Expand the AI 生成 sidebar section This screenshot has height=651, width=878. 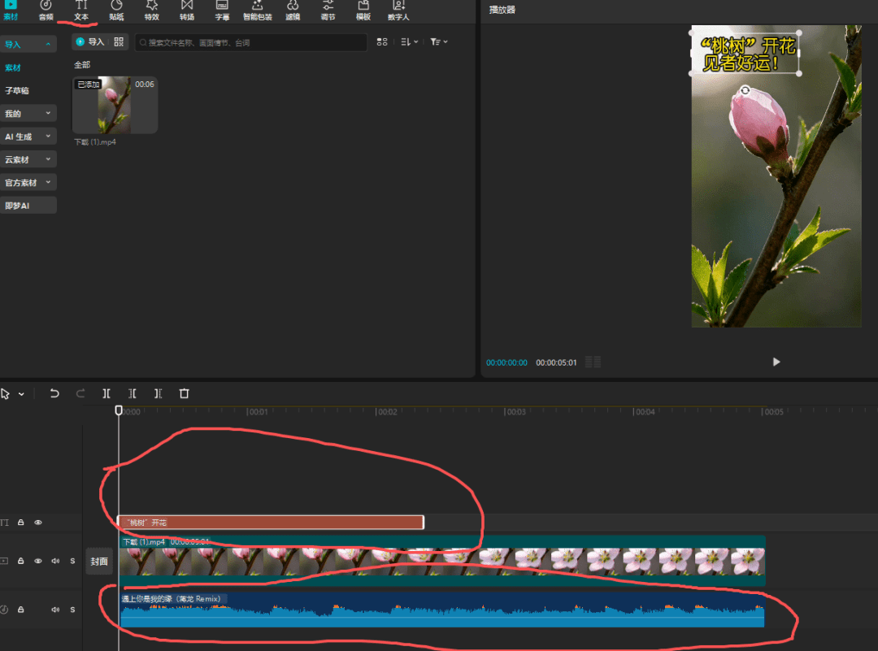coord(28,137)
